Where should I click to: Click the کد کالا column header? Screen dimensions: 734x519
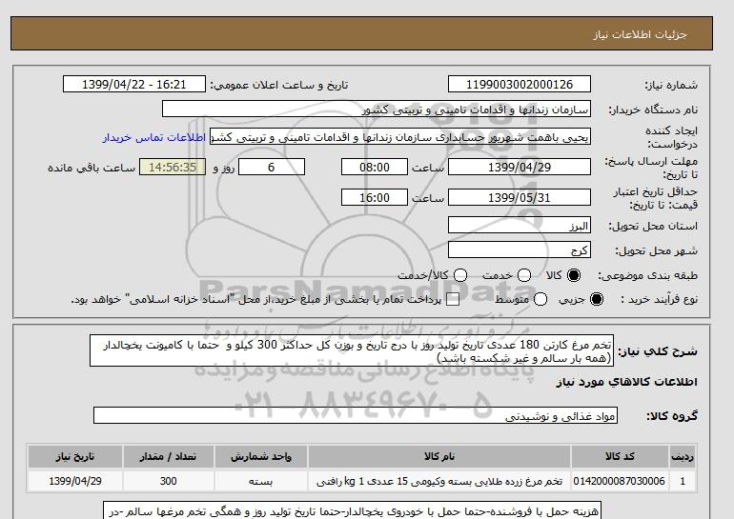pos(620,456)
